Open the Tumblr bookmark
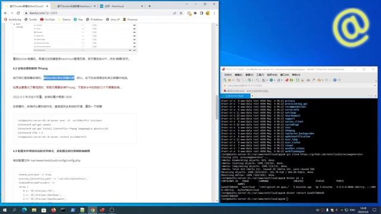This screenshot has height=214, width=381. pos(30,20)
